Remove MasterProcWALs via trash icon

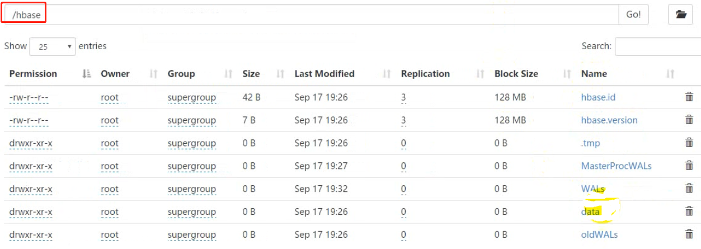coord(689,166)
